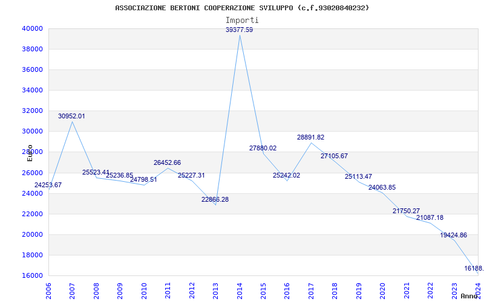Click the x-axis year 2012
The image size is (484, 302).
[191, 291]
